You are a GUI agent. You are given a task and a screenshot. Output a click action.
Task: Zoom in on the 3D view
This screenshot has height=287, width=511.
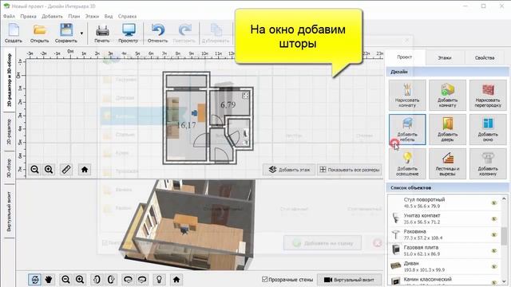80,280
